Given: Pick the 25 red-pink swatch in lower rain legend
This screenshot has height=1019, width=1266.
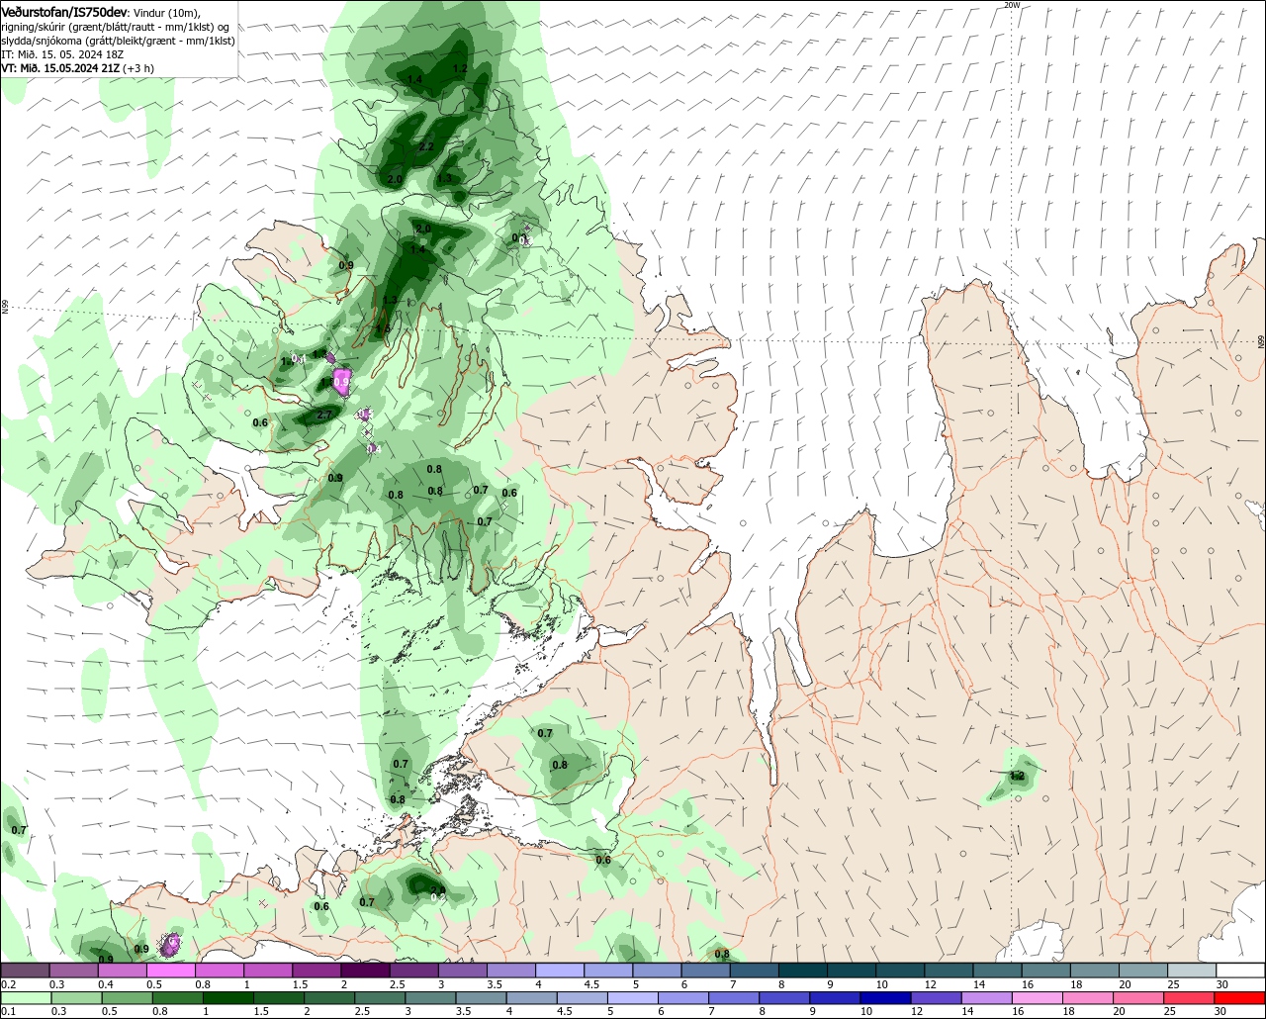Looking at the screenshot, I should coord(1190,998).
